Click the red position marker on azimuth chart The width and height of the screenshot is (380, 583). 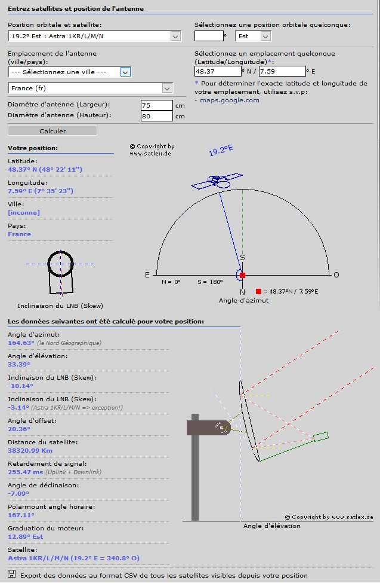point(242,275)
